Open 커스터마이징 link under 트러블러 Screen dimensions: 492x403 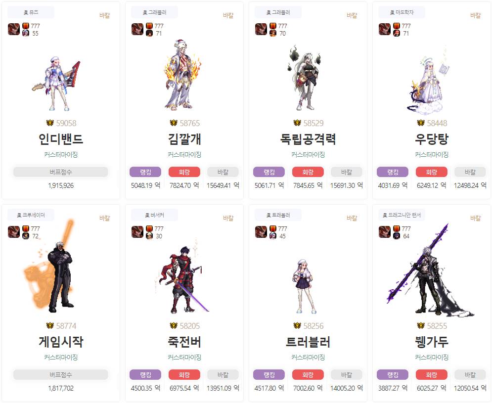tap(308, 357)
